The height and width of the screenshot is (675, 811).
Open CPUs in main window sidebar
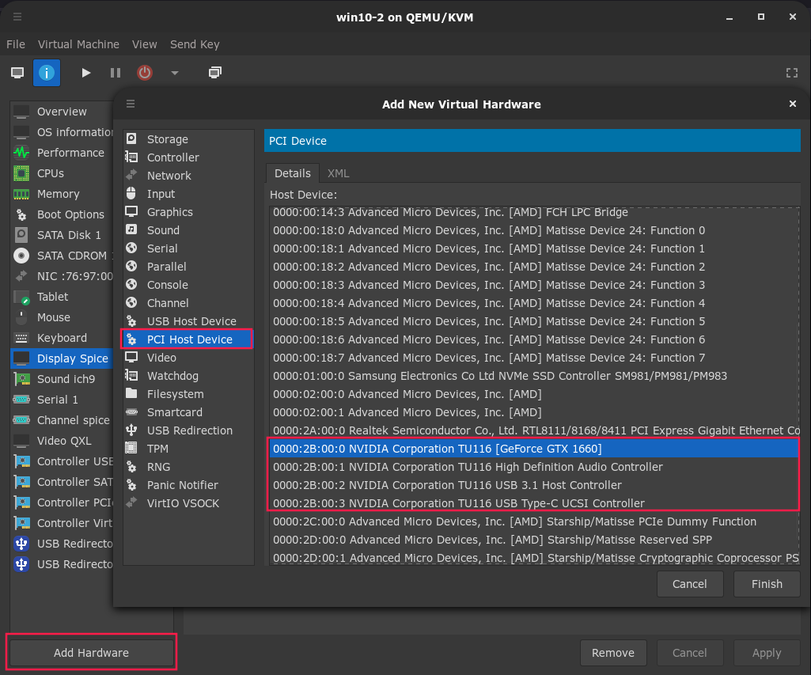click(62, 173)
